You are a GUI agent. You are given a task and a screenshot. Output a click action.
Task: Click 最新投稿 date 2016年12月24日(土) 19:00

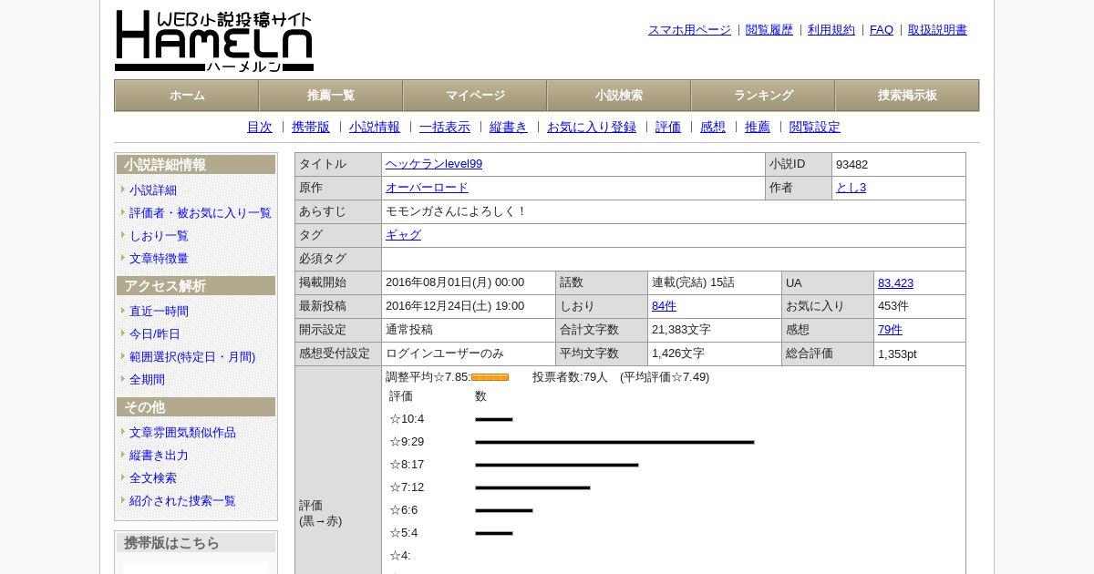pyautogui.click(x=455, y=306)
